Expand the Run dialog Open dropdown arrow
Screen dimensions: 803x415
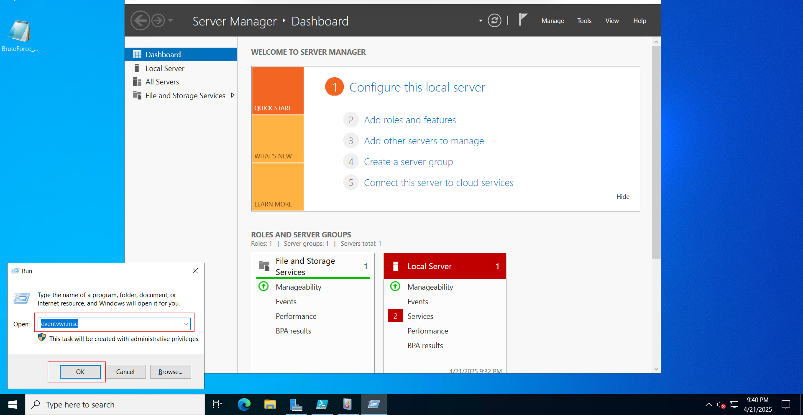click(186, 324)
